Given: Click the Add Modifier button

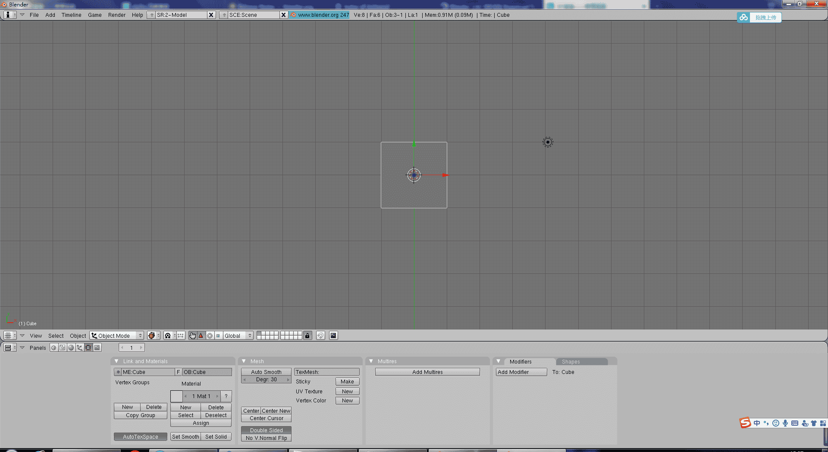Looking at the screenshot, I should point(521,372).
